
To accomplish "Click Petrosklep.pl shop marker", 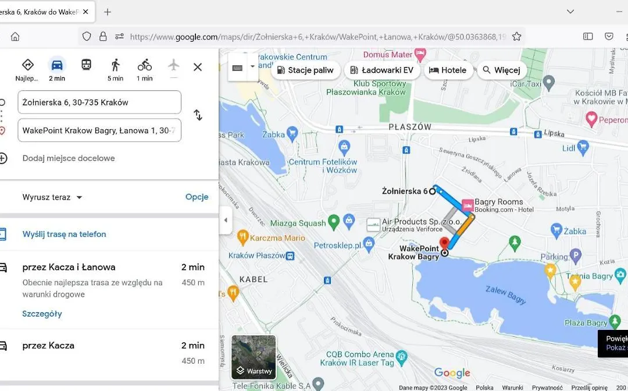I will click(x=369, y=243).
